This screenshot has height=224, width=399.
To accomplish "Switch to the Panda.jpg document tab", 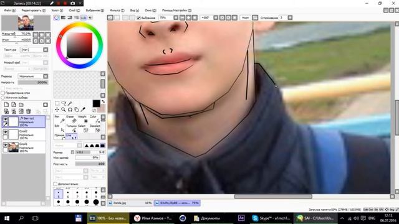I will pyautogui.click(x=130, y=203).
